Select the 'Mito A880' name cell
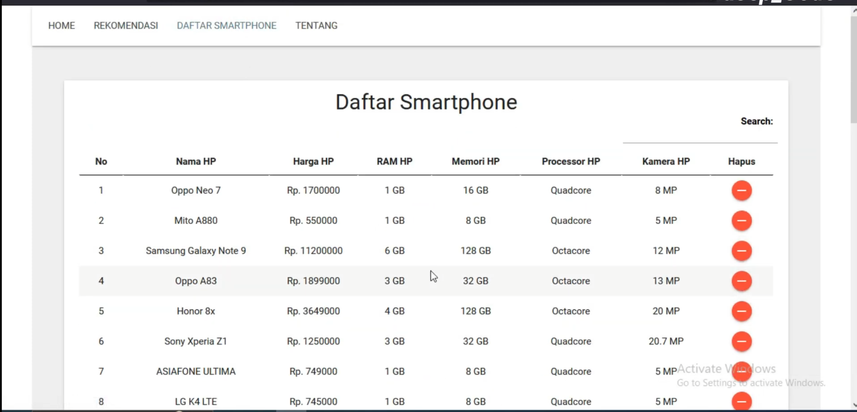The image size is (857, 412). click(x=196, y=220)
